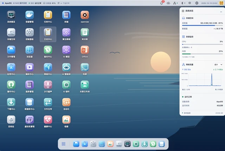Open the 任务中心 task center desktop icon
This screenshot has width=225, height=151.
[48, 15]
